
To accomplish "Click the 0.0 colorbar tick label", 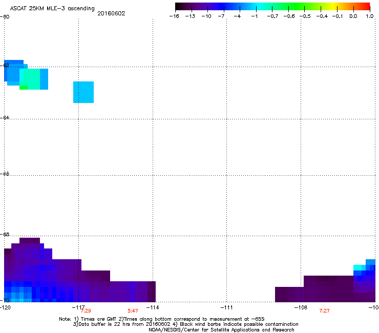I will tap(353, 16).
